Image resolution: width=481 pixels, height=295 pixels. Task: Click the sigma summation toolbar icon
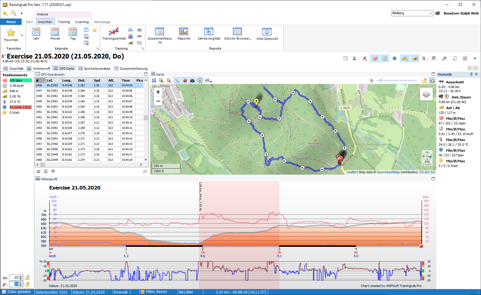coord(355,59)
